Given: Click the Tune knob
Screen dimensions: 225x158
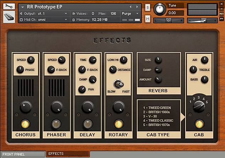Looking at the screenshot, I should click(x=160, y=9).
